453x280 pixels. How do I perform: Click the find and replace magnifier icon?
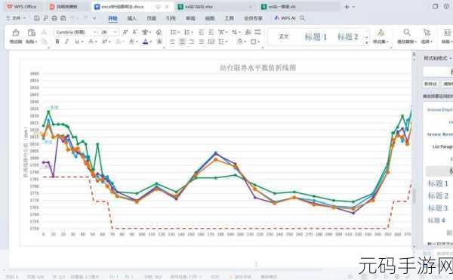point(407,32)
